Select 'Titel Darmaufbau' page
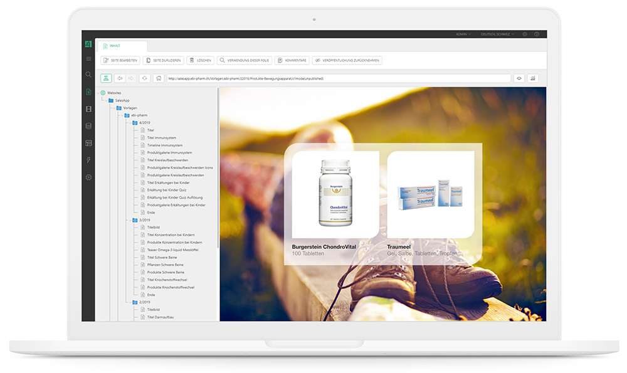This screenshot has width=627, height=373. point(161,317)
